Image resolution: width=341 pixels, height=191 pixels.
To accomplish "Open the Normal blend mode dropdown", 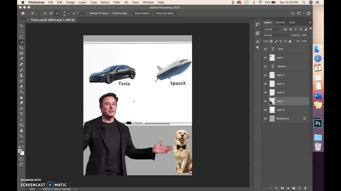I will point(277,35).
